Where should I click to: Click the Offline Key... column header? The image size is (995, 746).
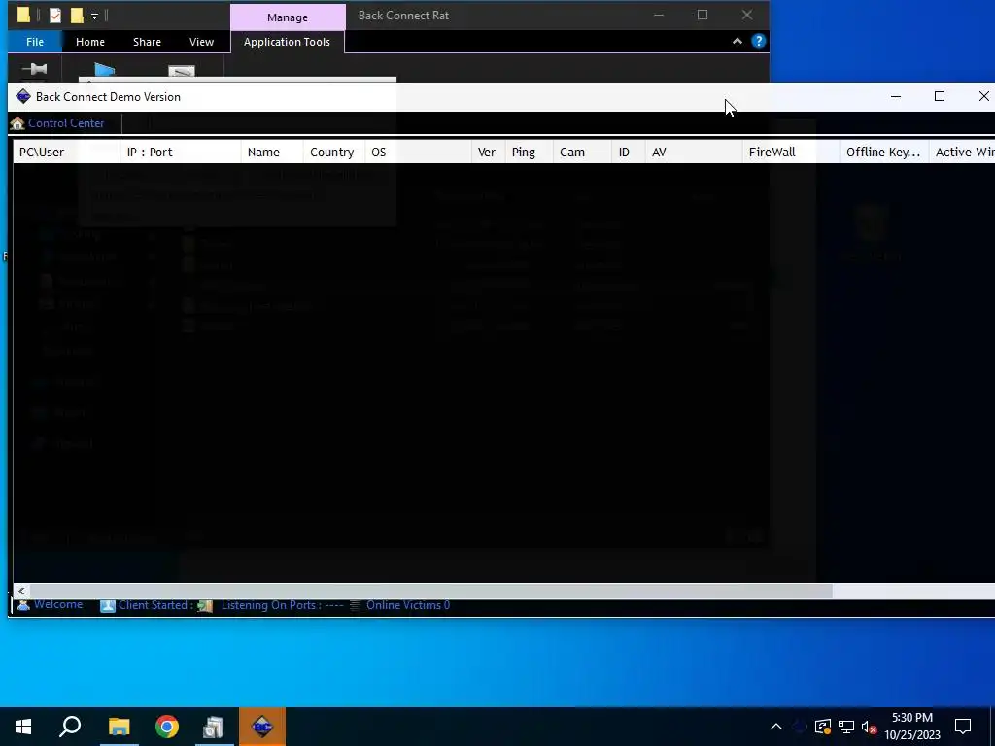tap(884, 153)
